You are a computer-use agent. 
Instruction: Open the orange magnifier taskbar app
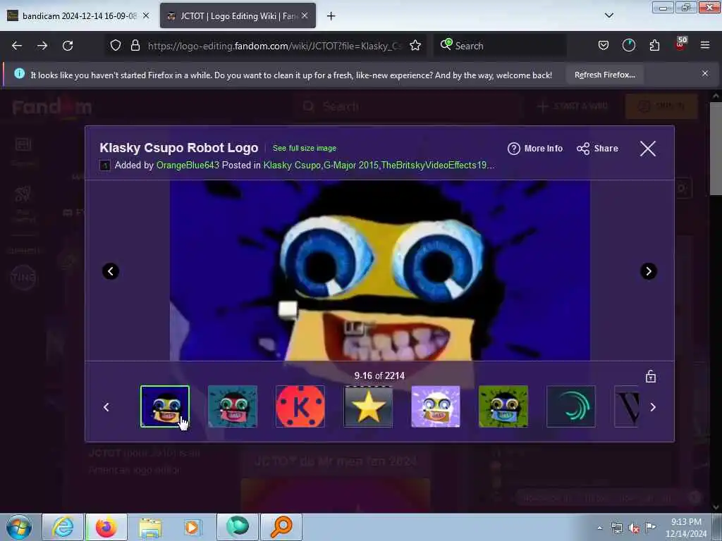click(x=281, y=527)
